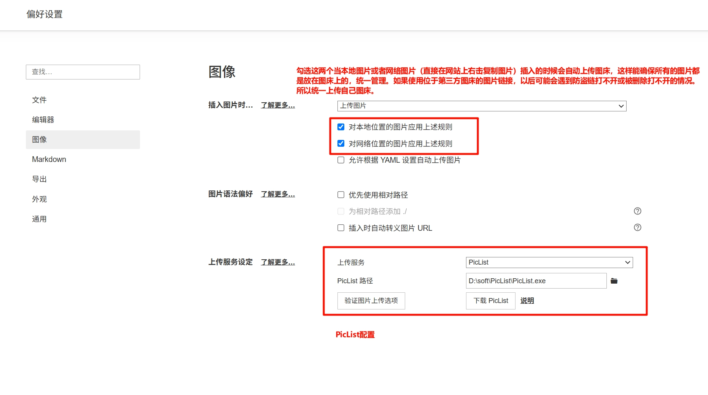Open the 编辑器 settings category
Screen dimensions: 708x395
click(83, 120)
